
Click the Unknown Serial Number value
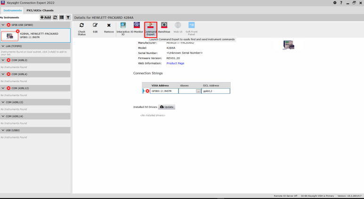tap(185, 53)
